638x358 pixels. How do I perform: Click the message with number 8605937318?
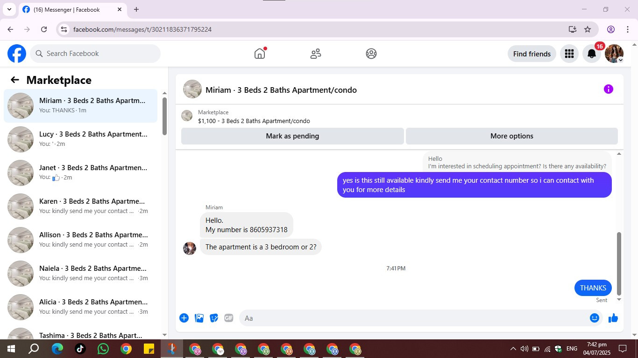pyautogui.click(x=247, y=225)
